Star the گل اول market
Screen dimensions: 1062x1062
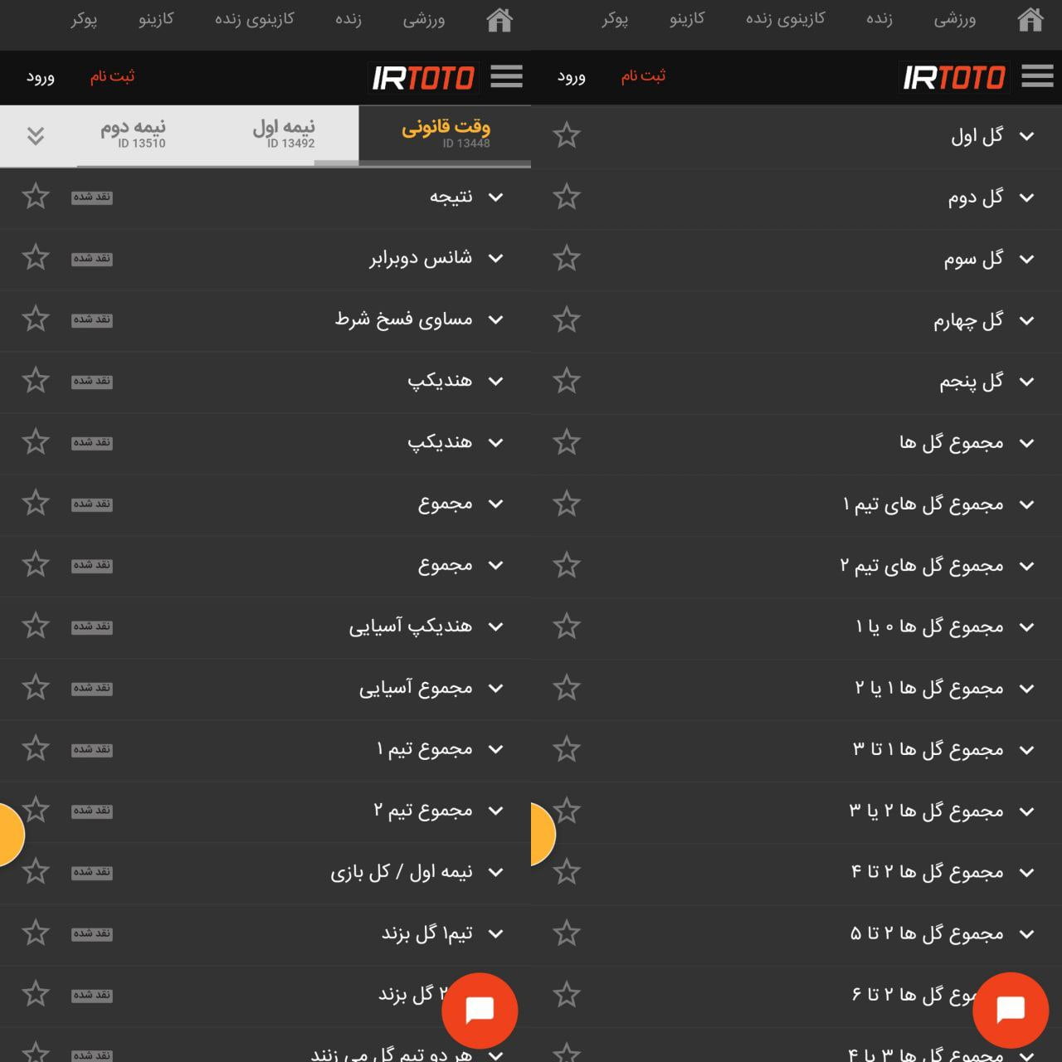568,134
